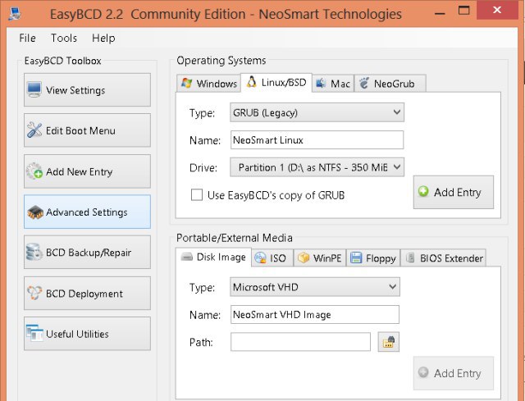This screenshot has width=525, height=401.
Task: Open the GRUB (Legacy) type dropdown
Action: pyautogui.click(x=317, y=112)
